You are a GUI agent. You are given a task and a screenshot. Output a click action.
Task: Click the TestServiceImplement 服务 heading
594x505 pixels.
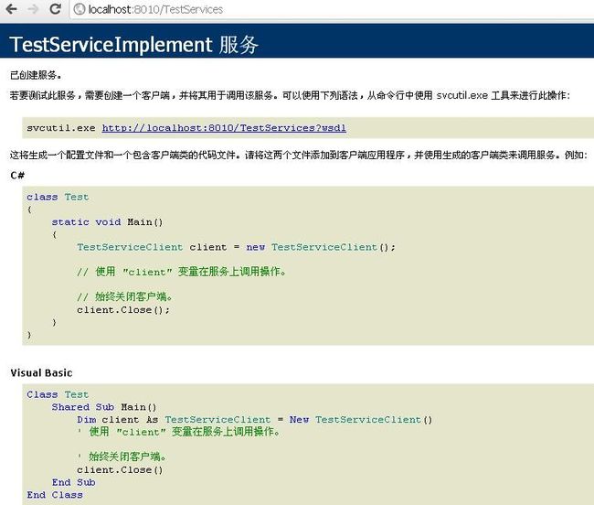pos(133,44)
